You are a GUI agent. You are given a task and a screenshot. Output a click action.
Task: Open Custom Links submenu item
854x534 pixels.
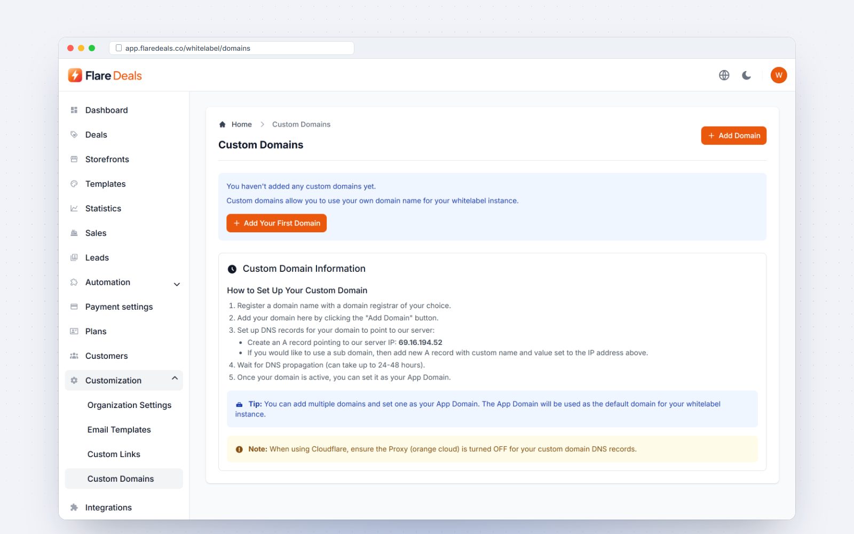[x=114, y=454]
